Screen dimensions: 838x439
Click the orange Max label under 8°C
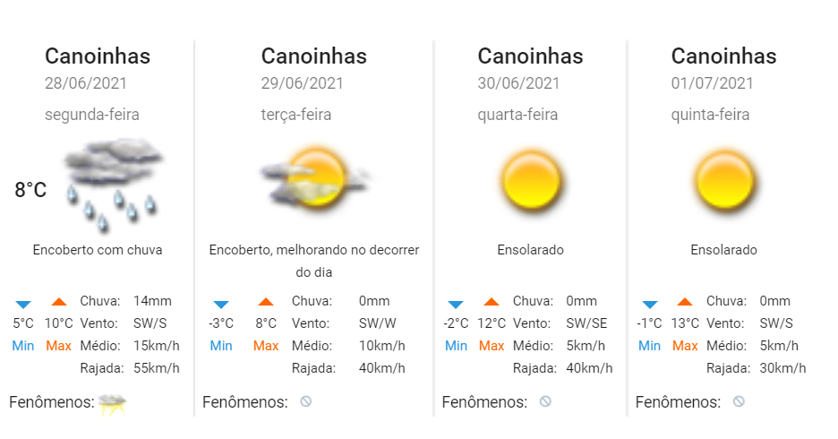pyautogui.click(x=266, y=346)
